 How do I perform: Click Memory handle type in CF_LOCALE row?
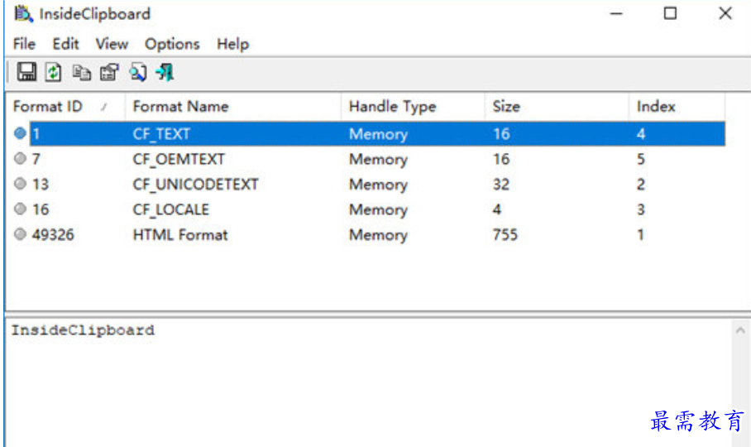coord(378,209)
